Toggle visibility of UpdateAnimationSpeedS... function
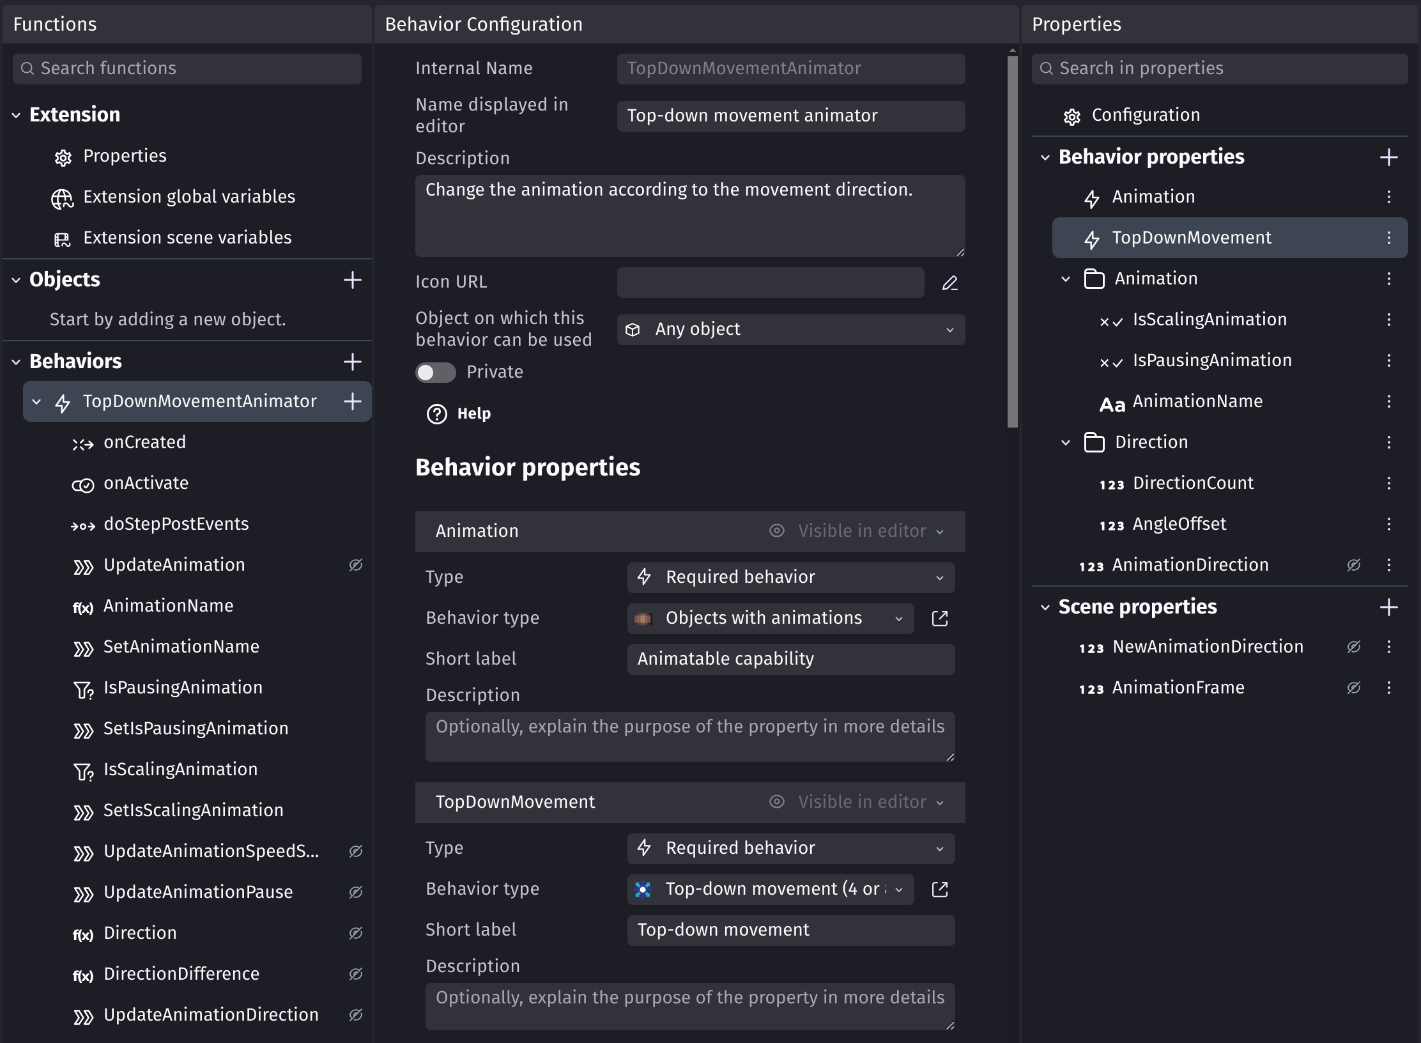1421x1043 pixels. point(356,851)
